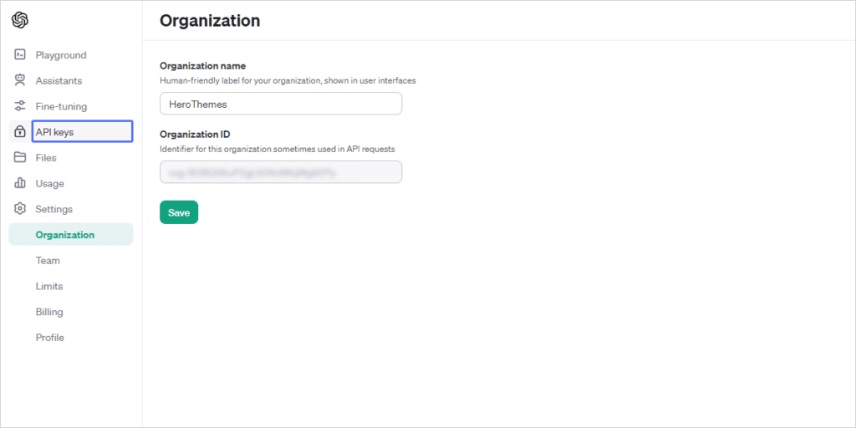Image resolution: width=856 pixels, height=428 pixels.
Task: Go to Assistants in sidebar
Action: click(59, 81)
